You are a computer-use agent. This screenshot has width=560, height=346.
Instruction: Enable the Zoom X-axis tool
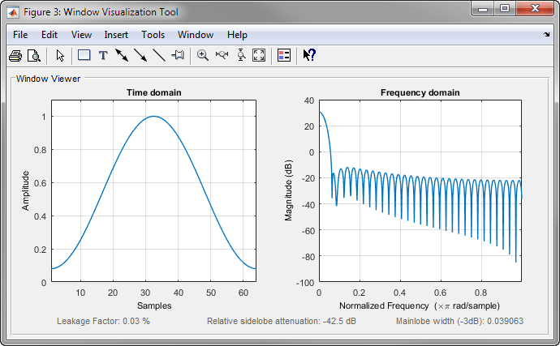point(222,55)
